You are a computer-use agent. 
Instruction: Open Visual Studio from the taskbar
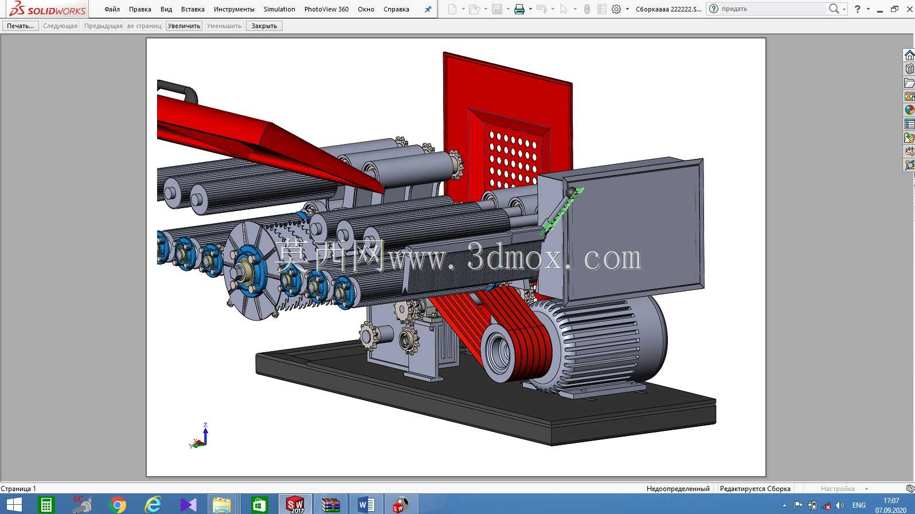click(x=189, y=505)
